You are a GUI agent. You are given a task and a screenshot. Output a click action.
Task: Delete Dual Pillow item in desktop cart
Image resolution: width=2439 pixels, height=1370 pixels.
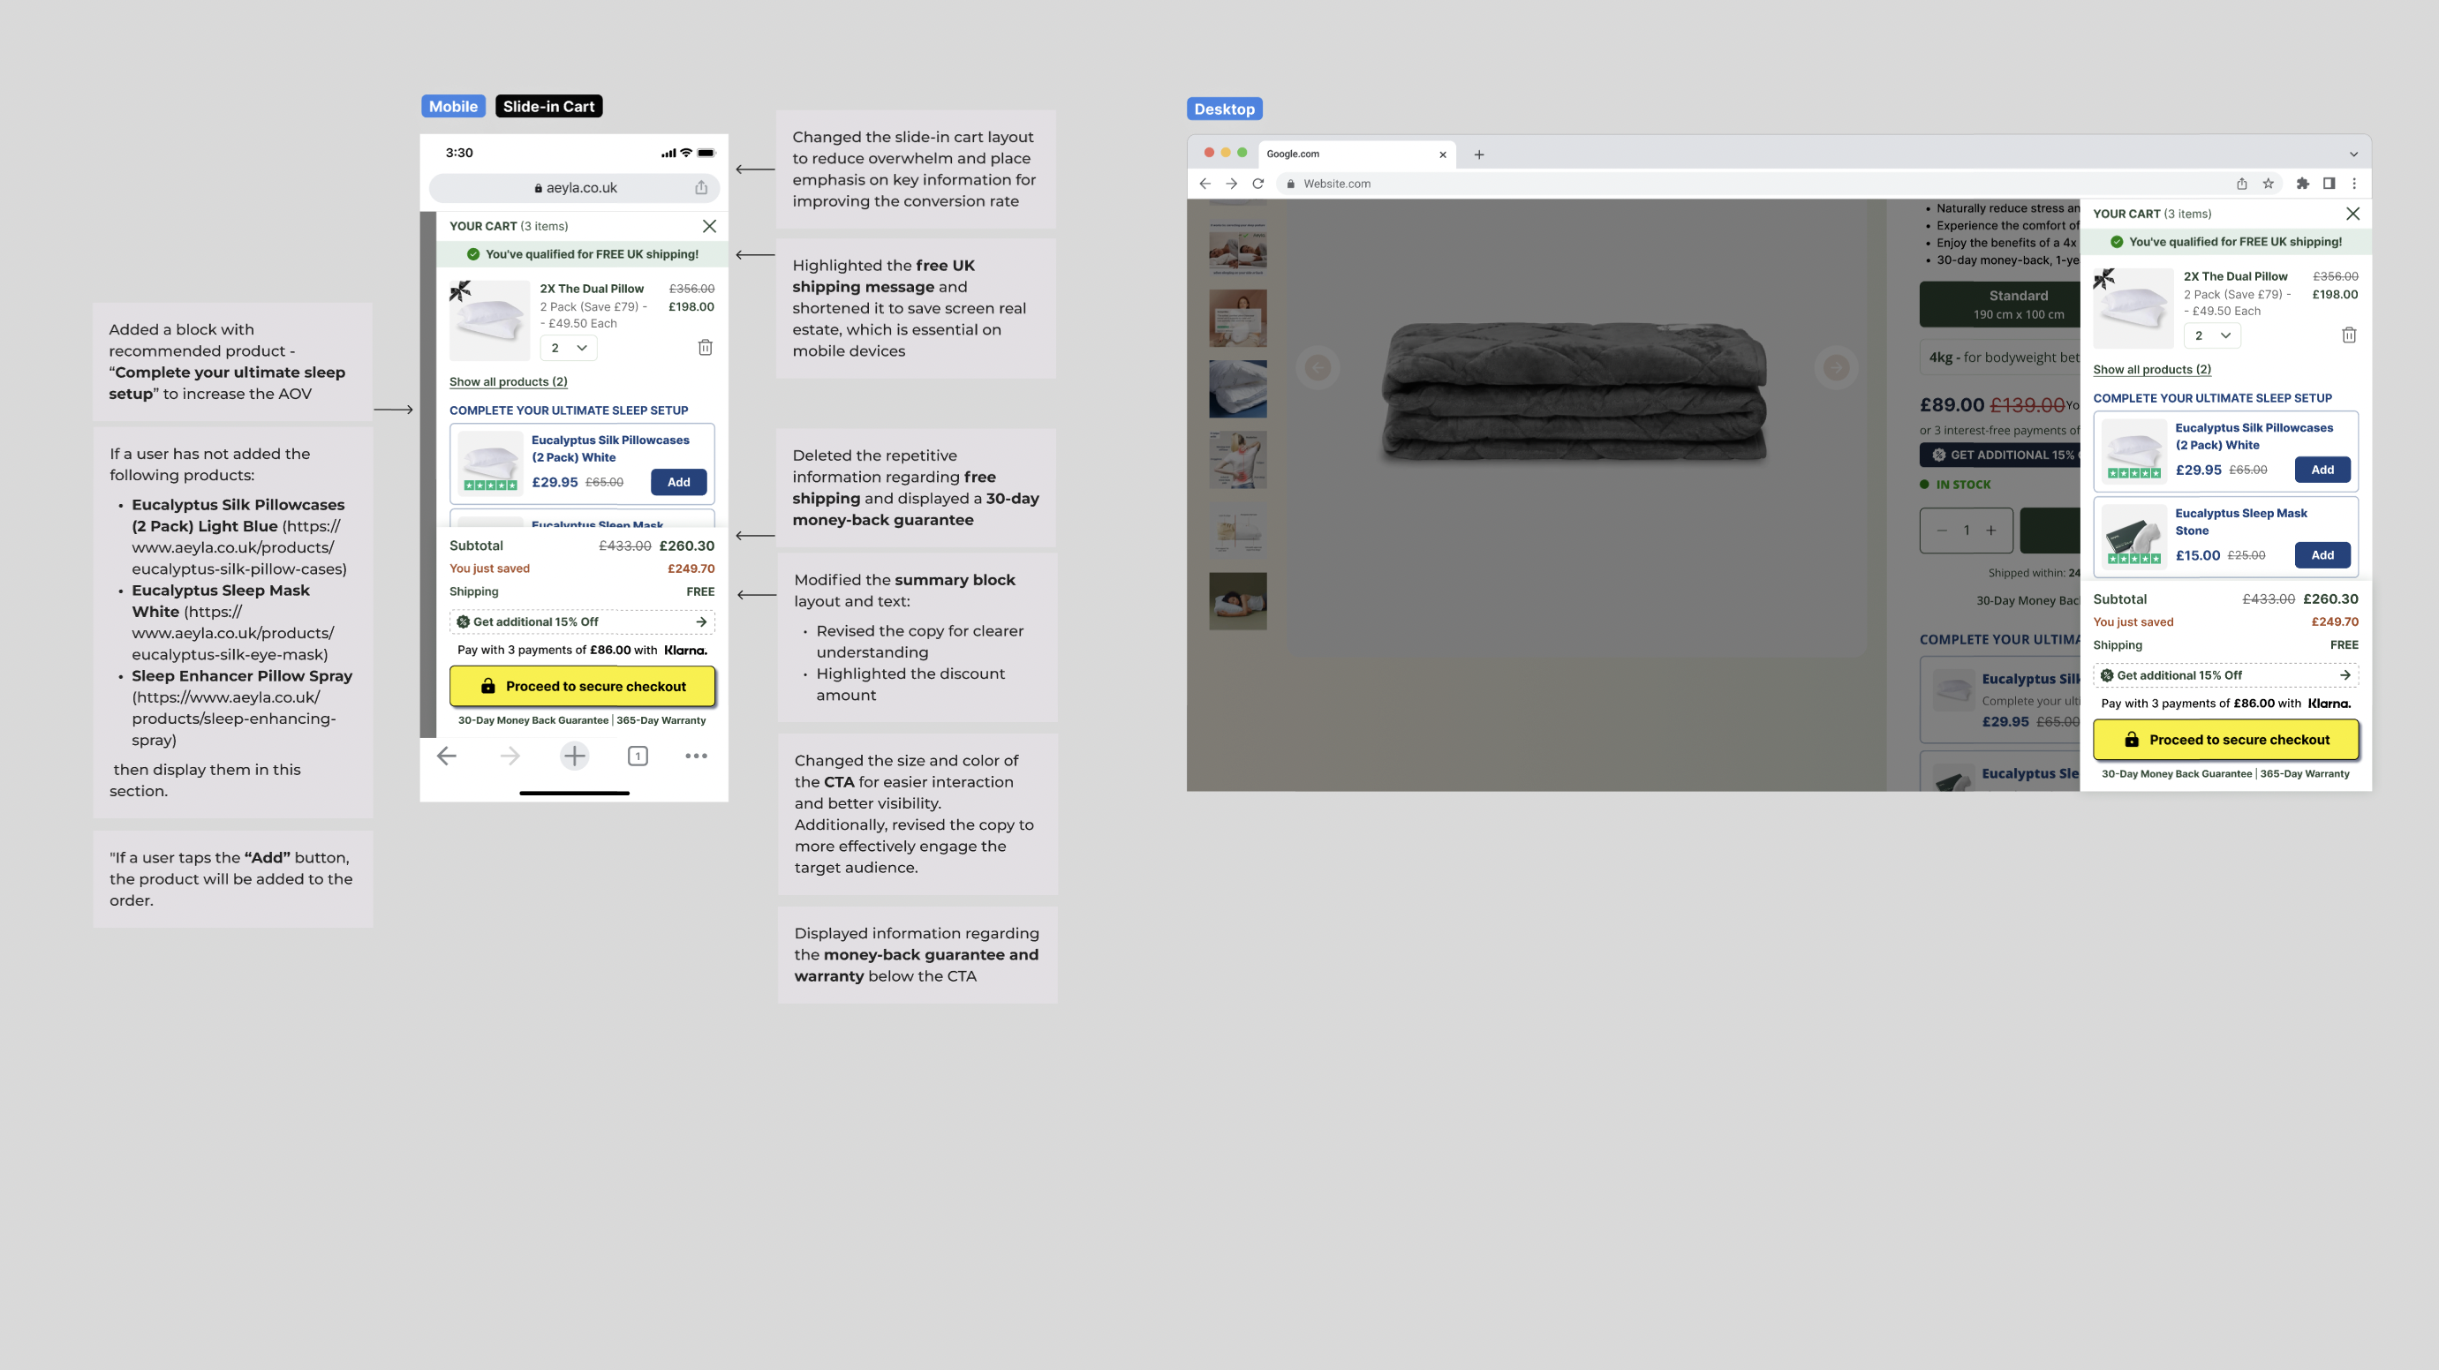point(2349,335)
